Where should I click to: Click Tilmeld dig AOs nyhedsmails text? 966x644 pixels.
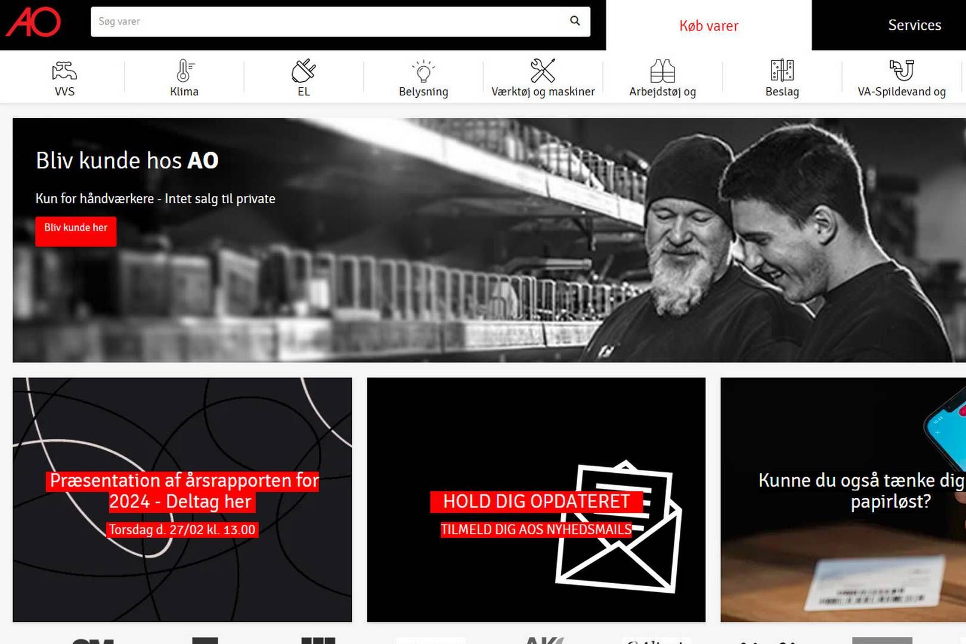coord(535,530)
